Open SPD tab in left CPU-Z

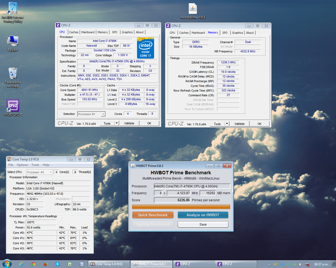coord(115,32)
